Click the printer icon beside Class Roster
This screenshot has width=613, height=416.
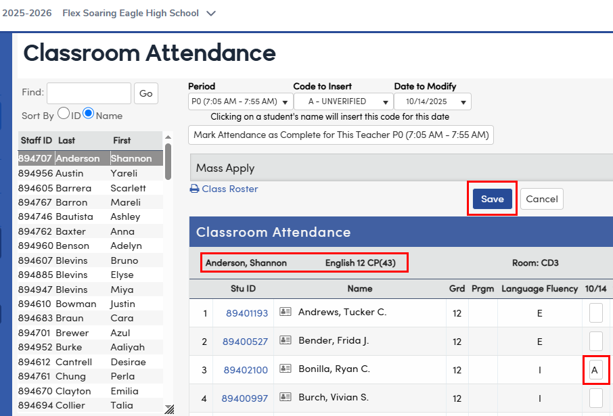tap(194, 189)
